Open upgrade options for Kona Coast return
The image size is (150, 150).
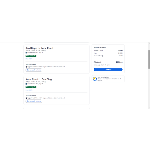pyautogui.click(x=34, y=101)
